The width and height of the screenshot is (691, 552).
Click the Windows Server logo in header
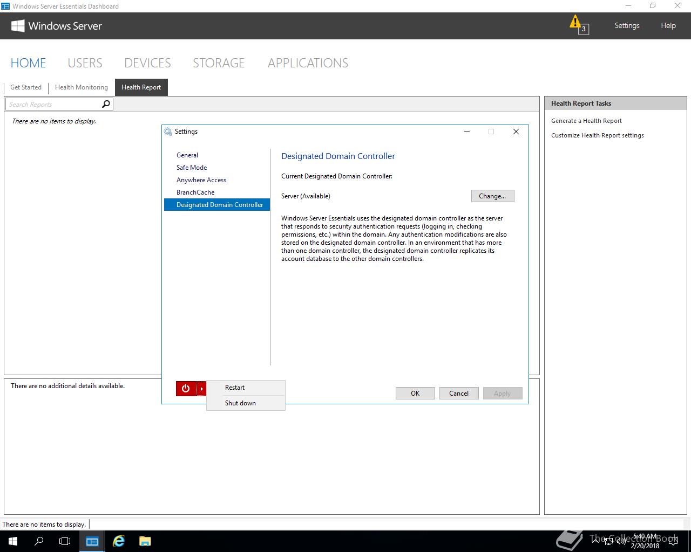pos(56,26)
